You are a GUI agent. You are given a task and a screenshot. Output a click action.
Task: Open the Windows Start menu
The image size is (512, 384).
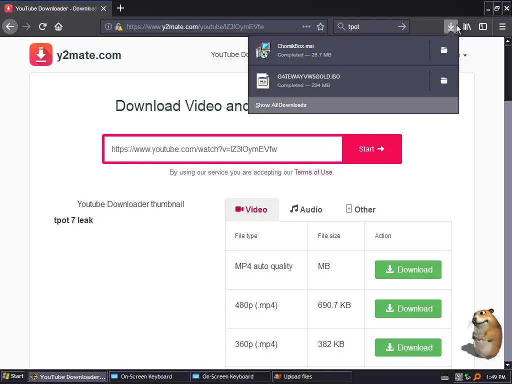click(x=13, y=376)
